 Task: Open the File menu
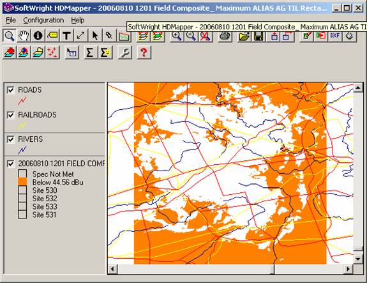pyautogui.click(x=11, y=20)
